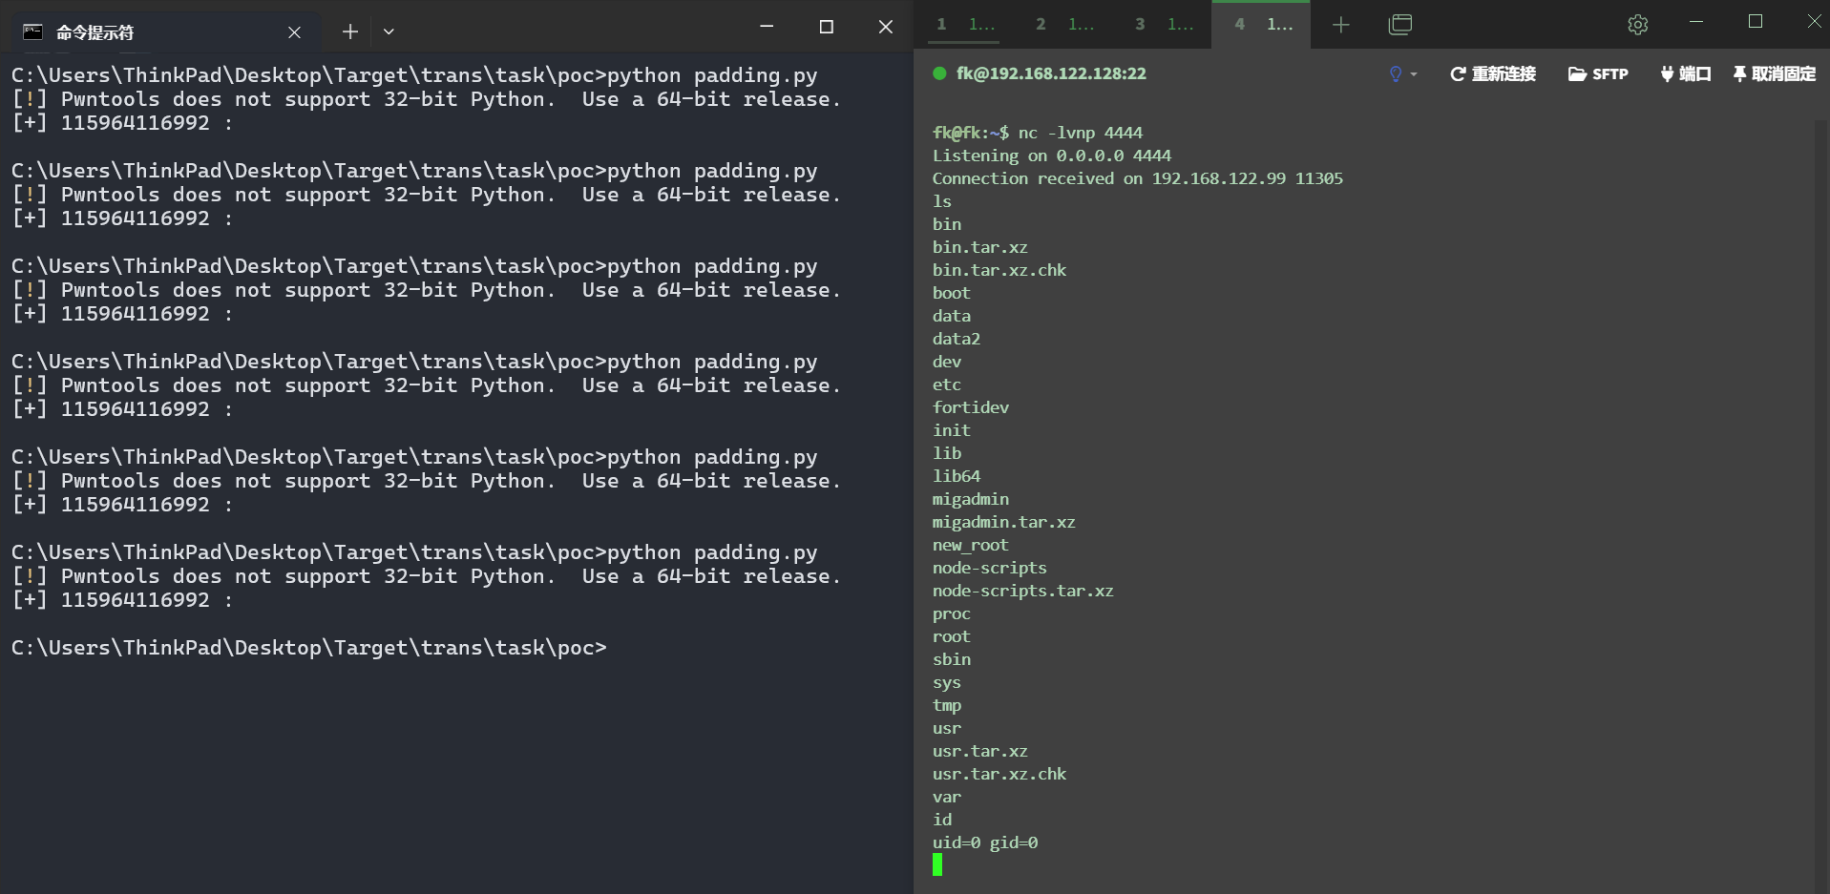This screenshot has width=1830, height=894.
Task: Close the 命令提示符 tab
Action: pos(294,32)
